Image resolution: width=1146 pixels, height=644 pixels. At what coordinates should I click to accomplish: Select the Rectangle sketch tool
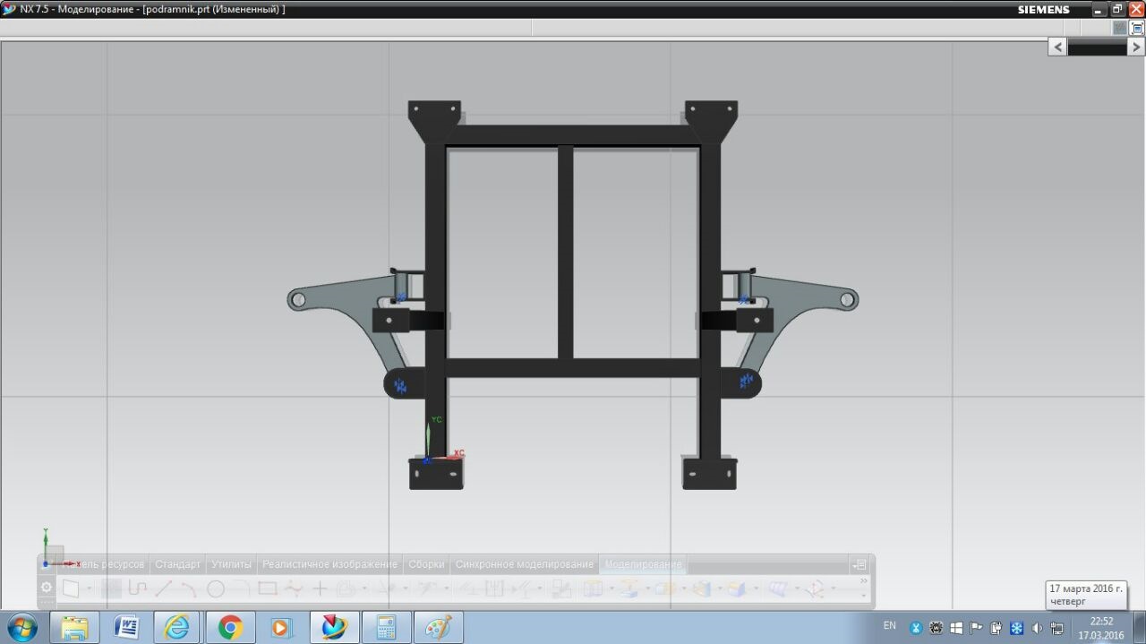tap(268, 588)
